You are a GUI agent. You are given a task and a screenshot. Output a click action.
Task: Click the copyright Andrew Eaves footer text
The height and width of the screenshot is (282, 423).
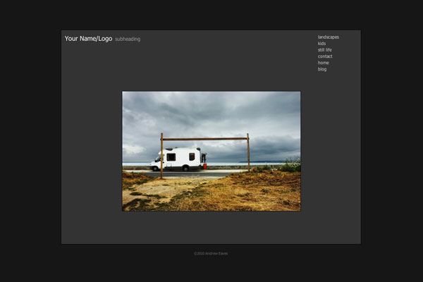(x=211, y=253)
